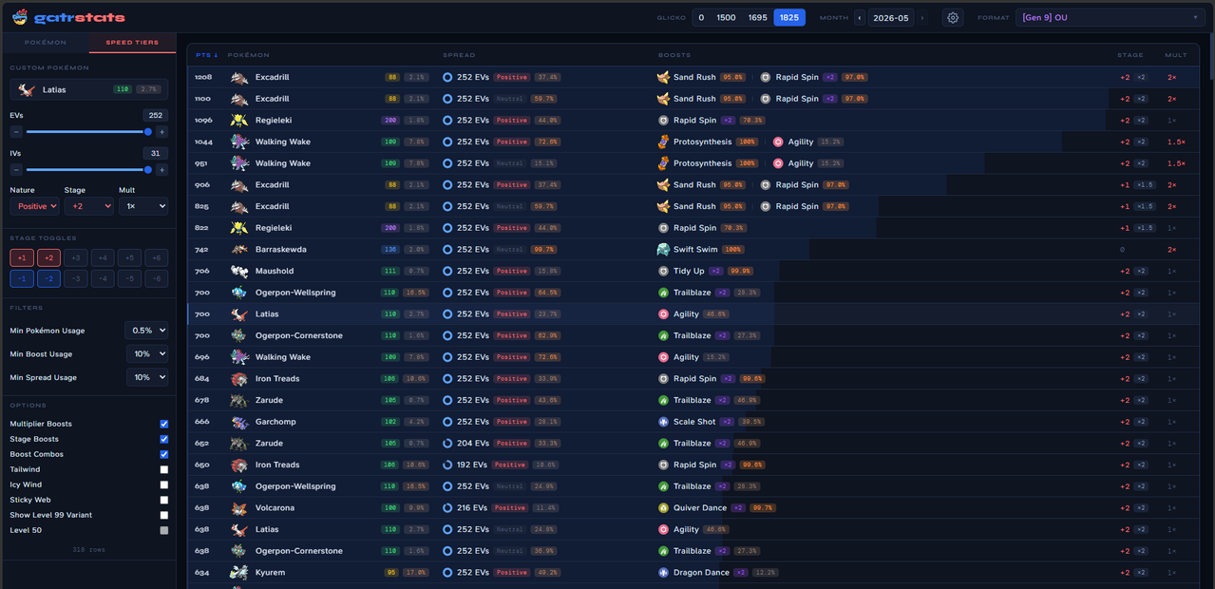Image resolution: width=1215 pixels, height=589 pixels.
Task: Click the Swift Swim ability icon
Action: point(663,250)
